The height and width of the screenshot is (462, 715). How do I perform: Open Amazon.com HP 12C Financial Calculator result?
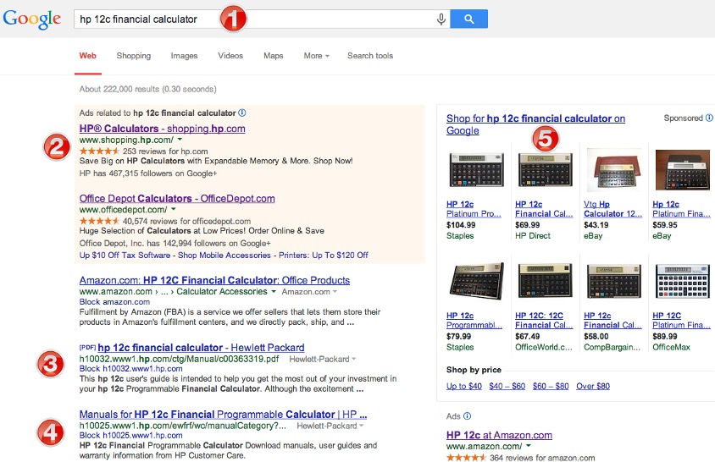214,280
